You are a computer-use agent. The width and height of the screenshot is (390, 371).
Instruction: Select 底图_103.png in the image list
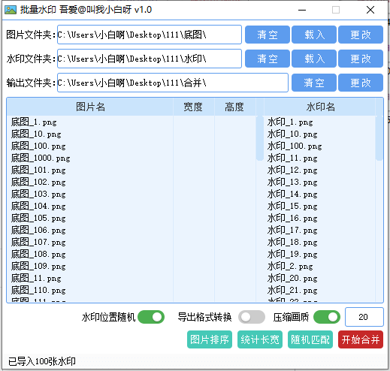coord(90,195)
